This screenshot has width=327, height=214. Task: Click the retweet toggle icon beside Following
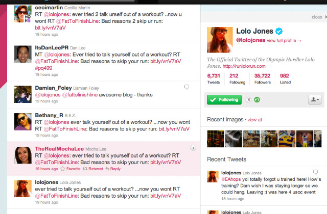tap(257, 100)
